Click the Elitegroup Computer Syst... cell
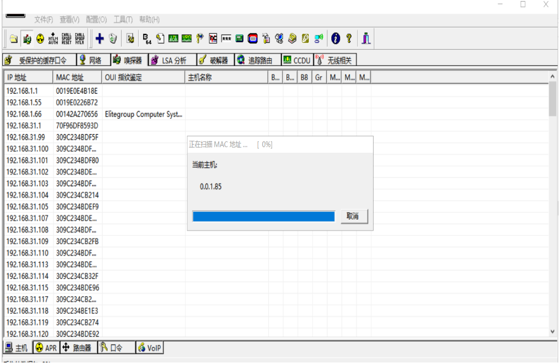The image size is (559, 363). point(143,114)
